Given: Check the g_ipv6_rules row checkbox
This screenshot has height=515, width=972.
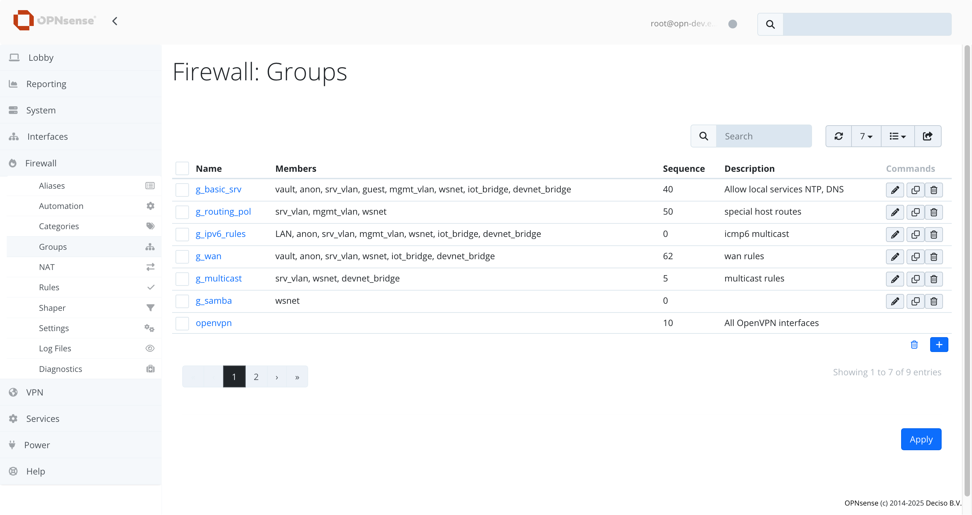Looking at the screenshot, I should (x=182, y=234).
